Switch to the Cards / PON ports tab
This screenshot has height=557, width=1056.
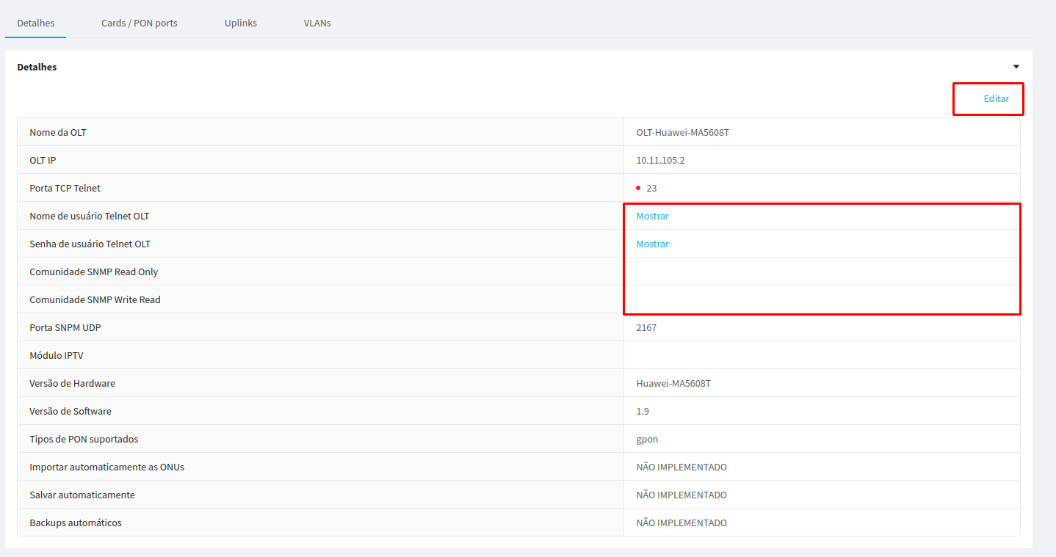tap(139, 23)
